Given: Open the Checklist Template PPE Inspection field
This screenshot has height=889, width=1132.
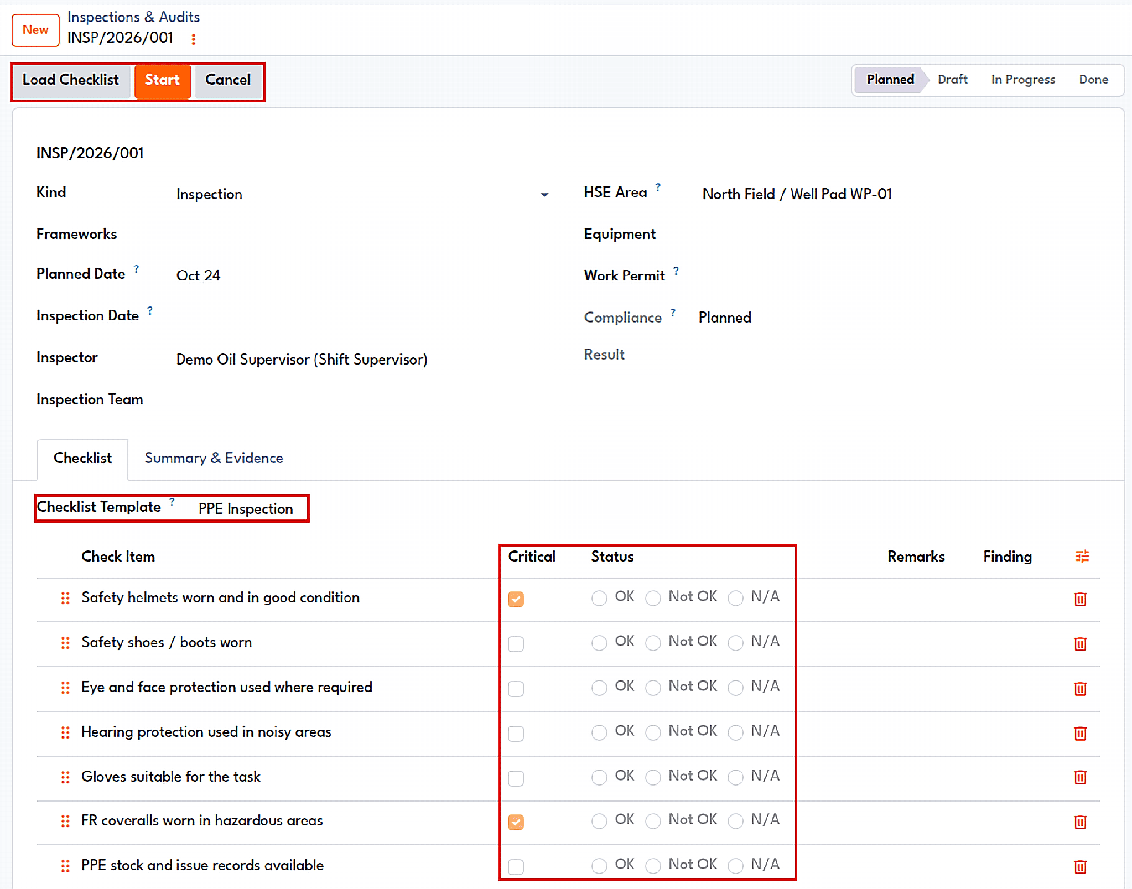Looking at the screenshot, I should point(246,509).
